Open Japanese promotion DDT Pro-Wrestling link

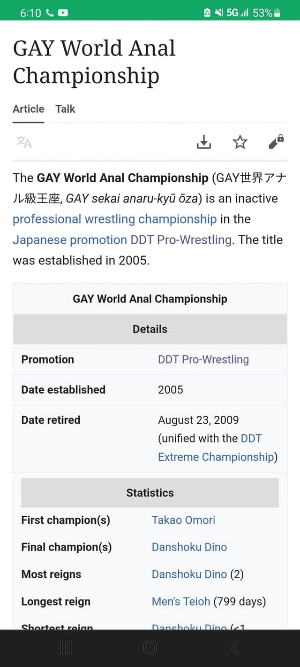[x=122, y=240]
